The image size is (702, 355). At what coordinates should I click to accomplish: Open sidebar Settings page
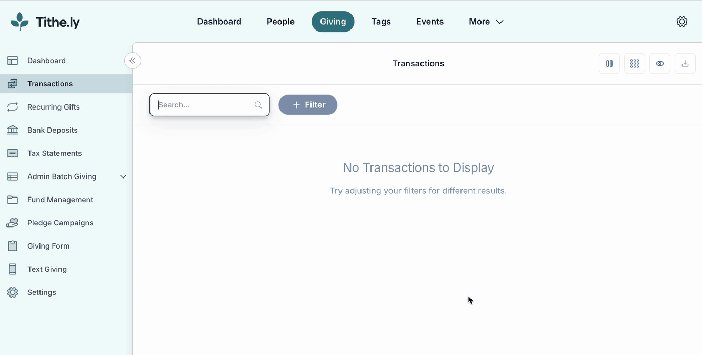point(42,292)
